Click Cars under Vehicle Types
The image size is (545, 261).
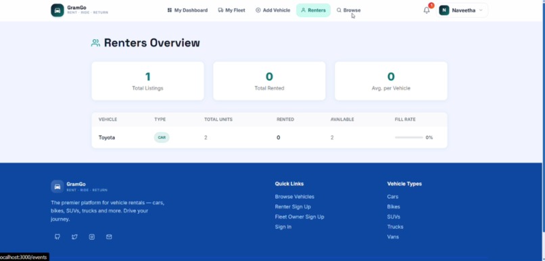click(x=393, y=196)
